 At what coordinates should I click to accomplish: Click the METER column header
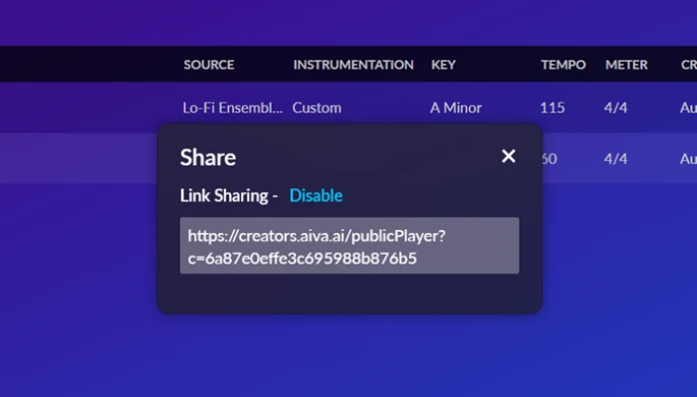point(626,65)
